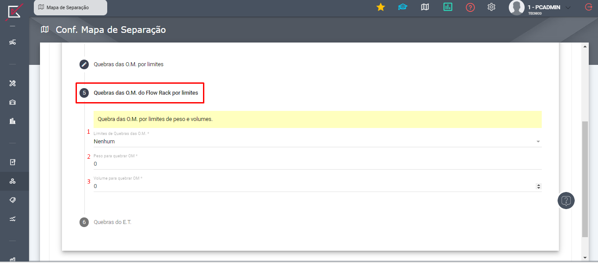
Task: Click the scrollbar up arrow
Action: coord(585,46)
